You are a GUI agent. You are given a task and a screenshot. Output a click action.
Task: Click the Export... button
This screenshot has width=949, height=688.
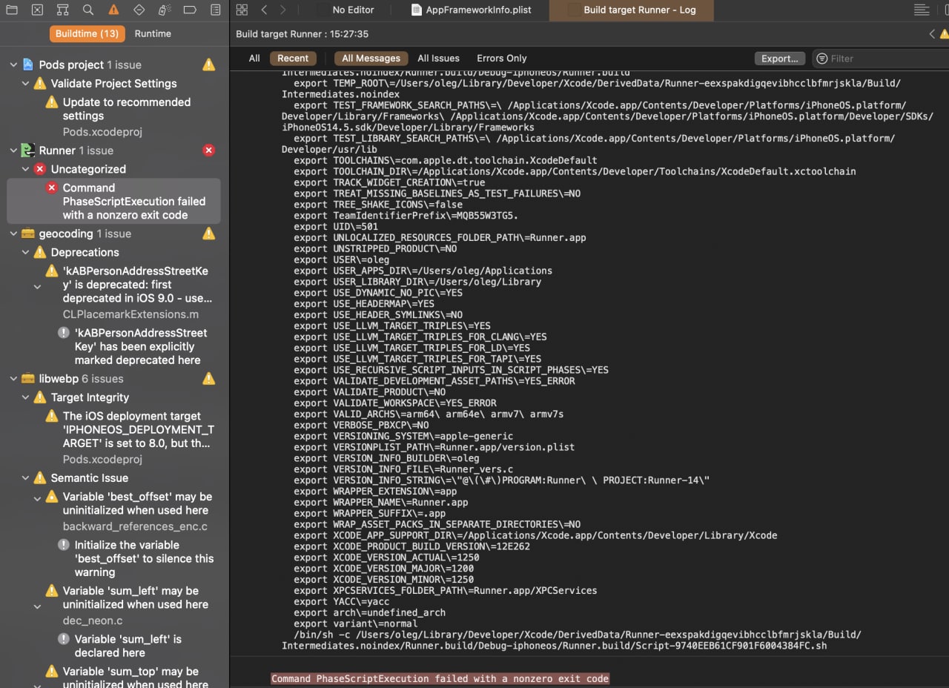pyautogui.click(x=780, y=59)
